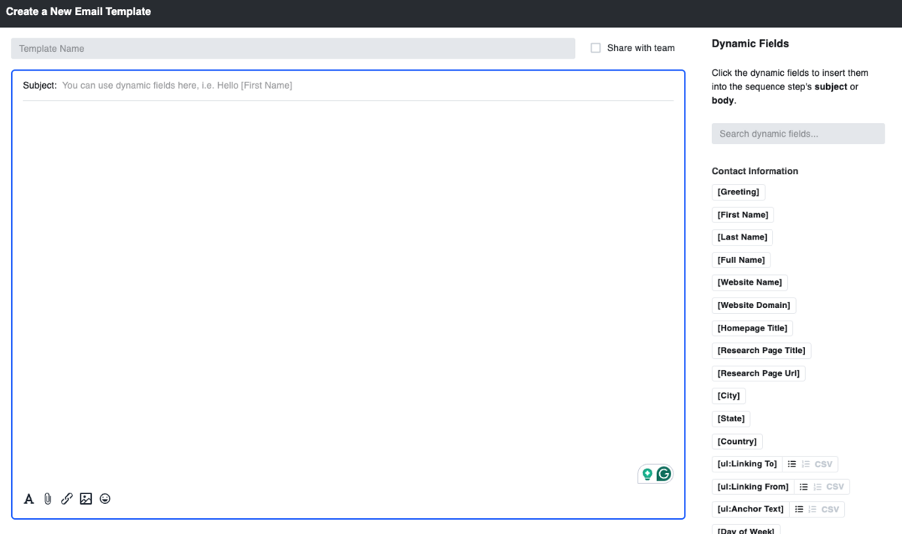Click the Template Name input field

[292, 49]
